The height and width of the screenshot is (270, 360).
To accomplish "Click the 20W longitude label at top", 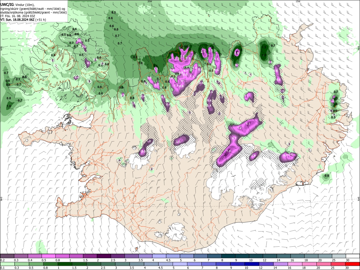I will [x=150, y=1].
